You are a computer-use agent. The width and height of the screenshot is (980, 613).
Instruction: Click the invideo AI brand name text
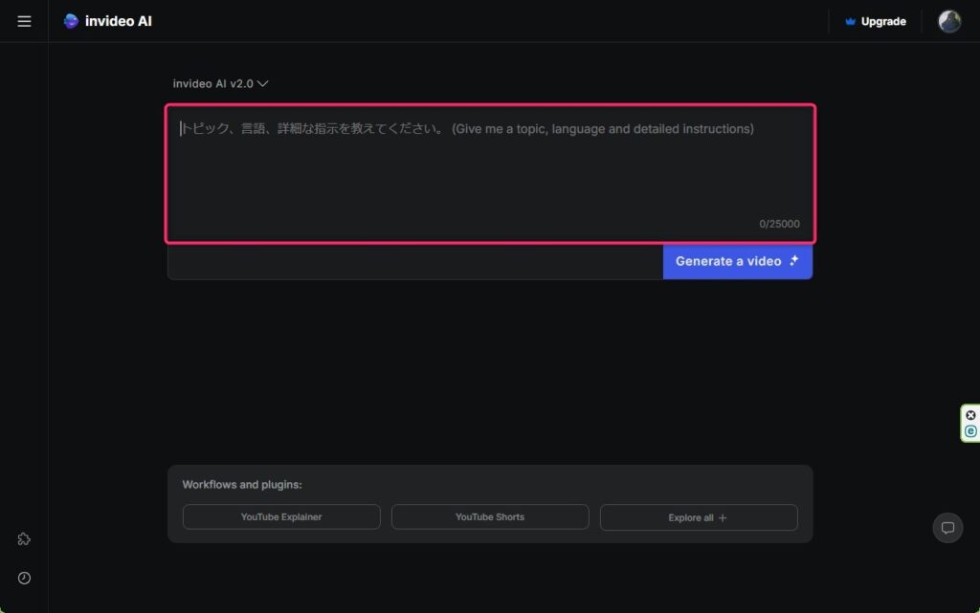(x=118, y=21)
